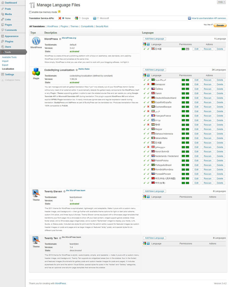
Task: Select the Google translation API radio button
Action: click(x=79, y=18)
